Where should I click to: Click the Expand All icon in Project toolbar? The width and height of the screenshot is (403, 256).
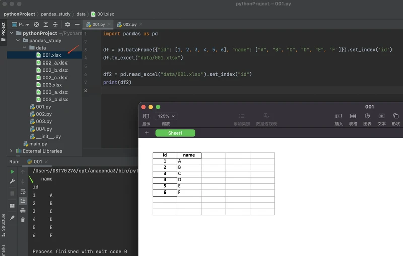pos(46,24)
